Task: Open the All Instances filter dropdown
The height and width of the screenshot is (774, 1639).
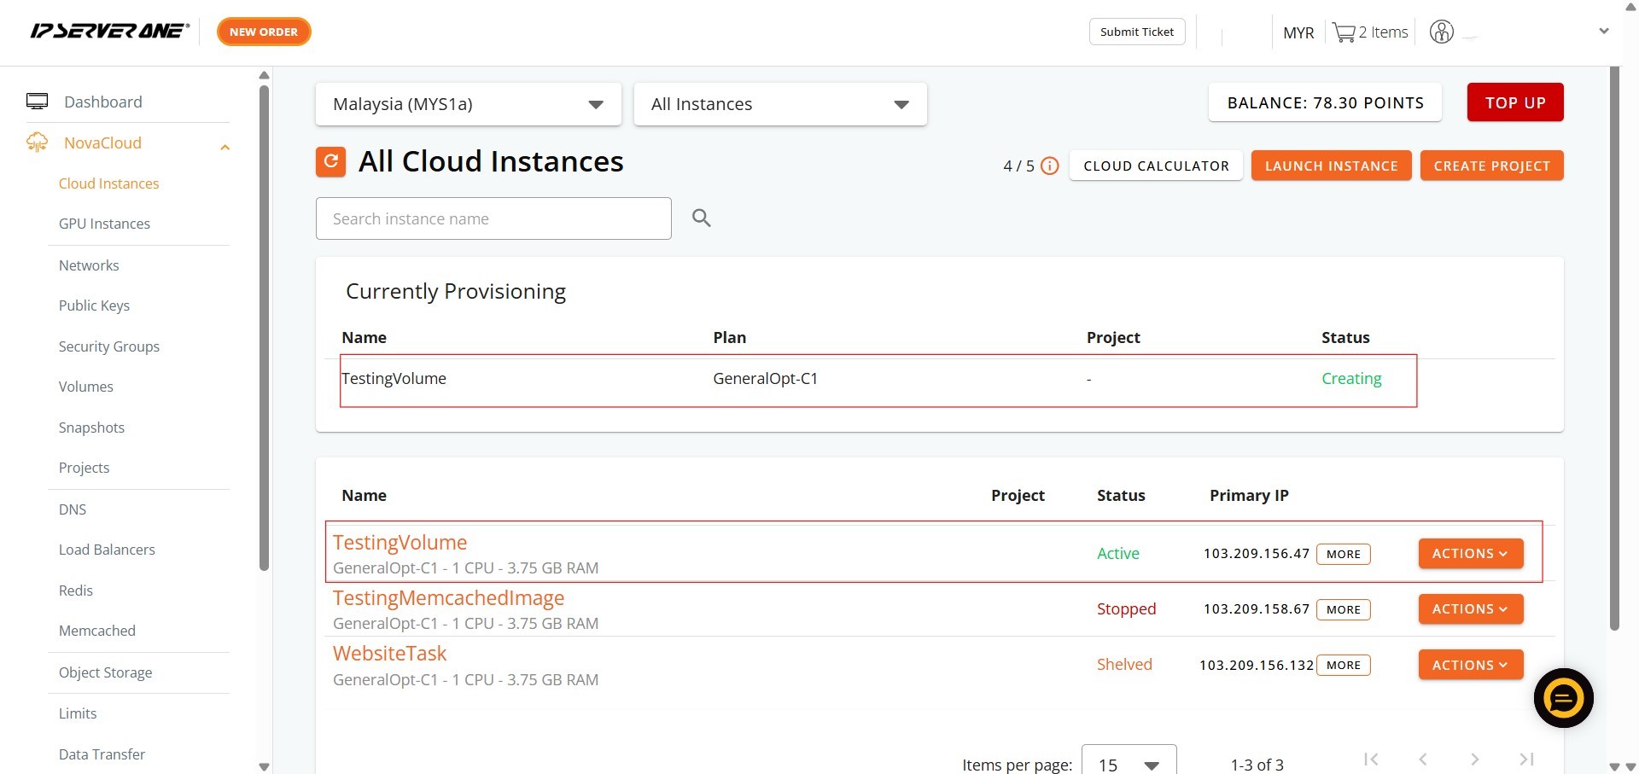Action: coord(779,104)
